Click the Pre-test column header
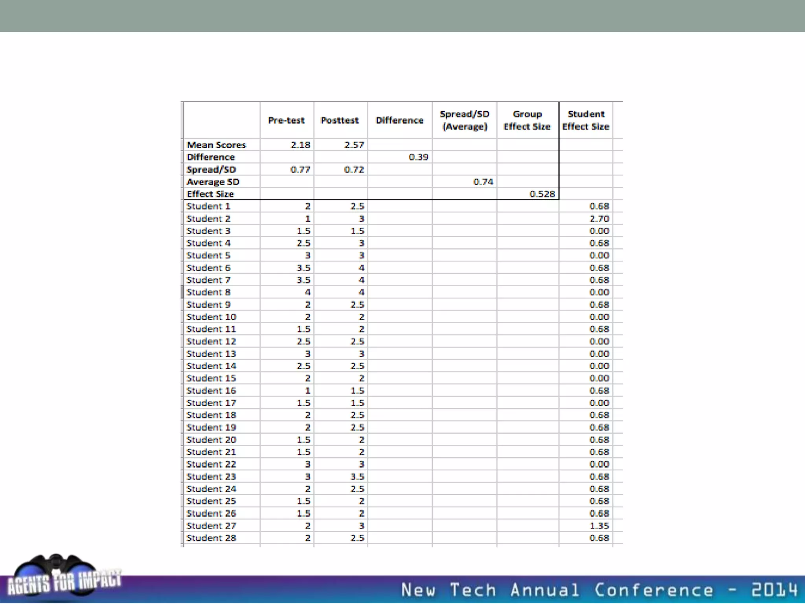The image size is (805, 604). (x=286, y=120)
